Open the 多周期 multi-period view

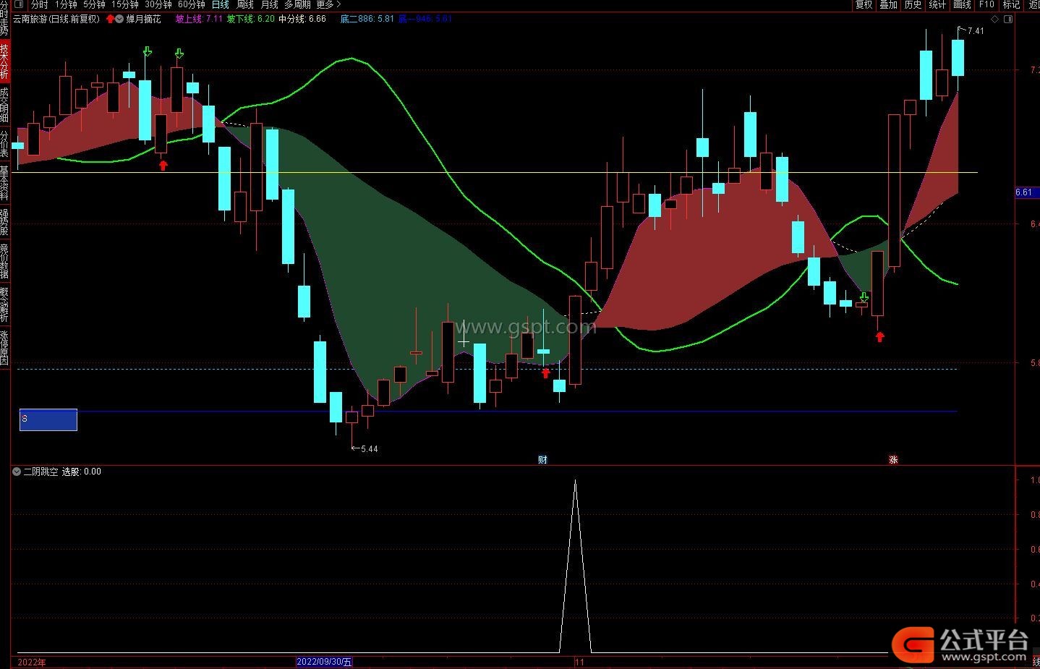pyautogui.click(x=297, y=4)
